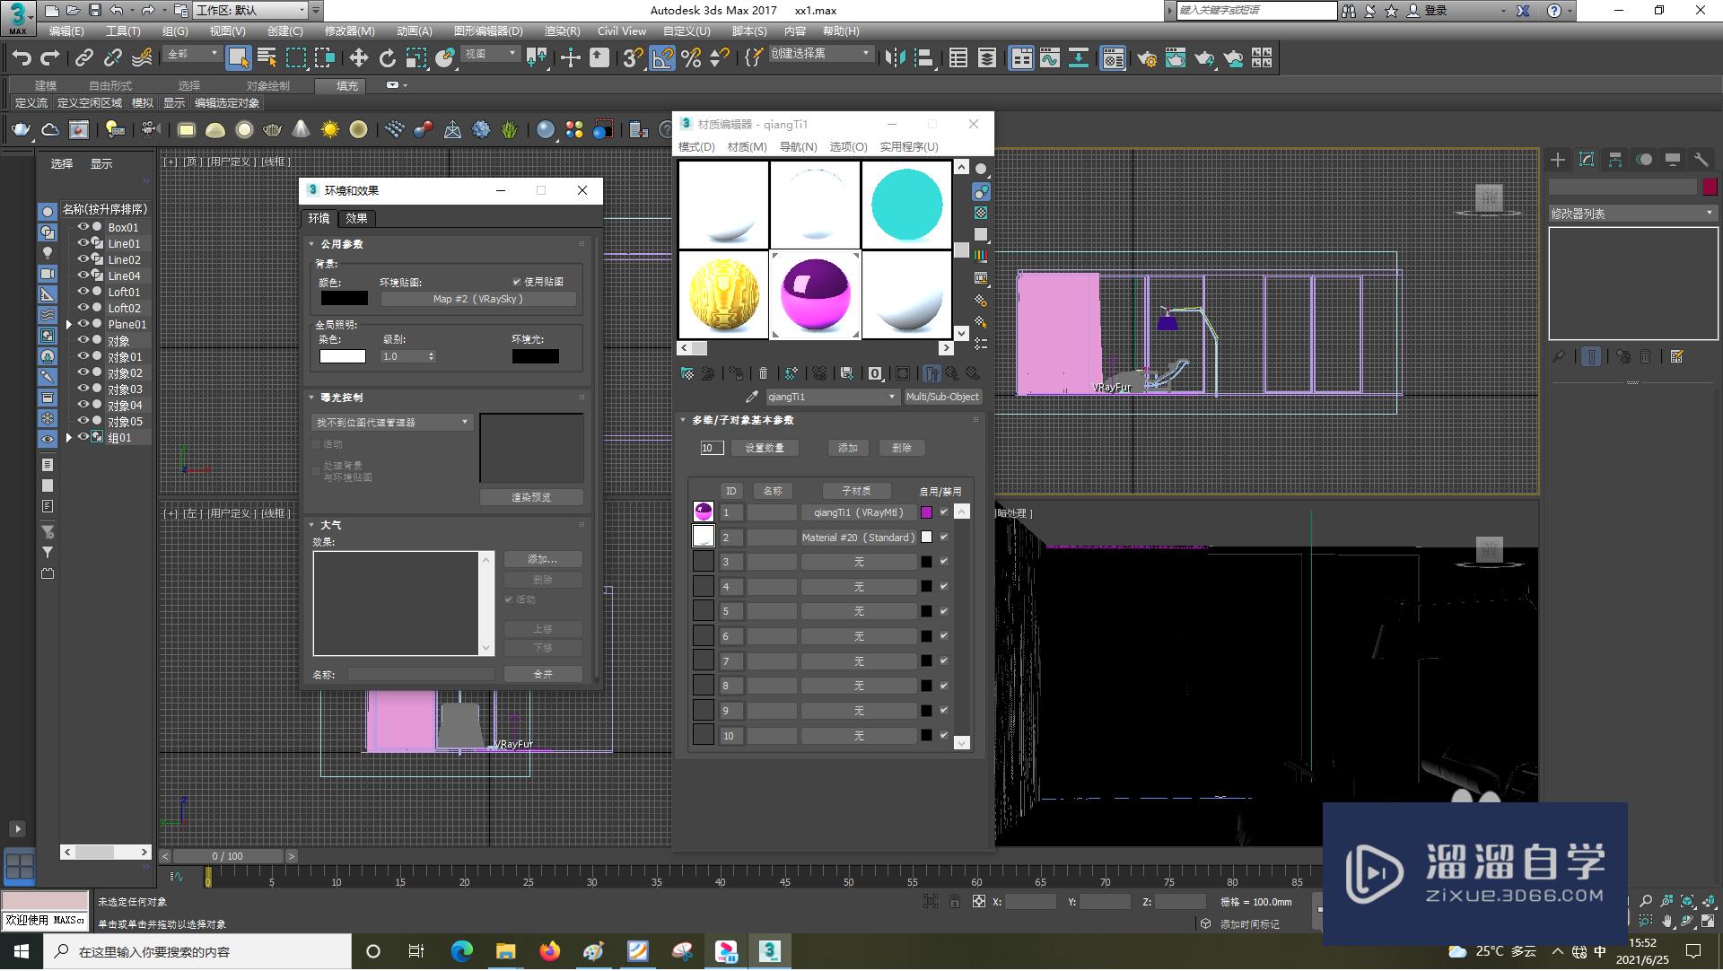Image resolution: width=1723 pixels, height=971 pixels.
Task: Expand the Plane01 tree node
Action: point(69,324)
